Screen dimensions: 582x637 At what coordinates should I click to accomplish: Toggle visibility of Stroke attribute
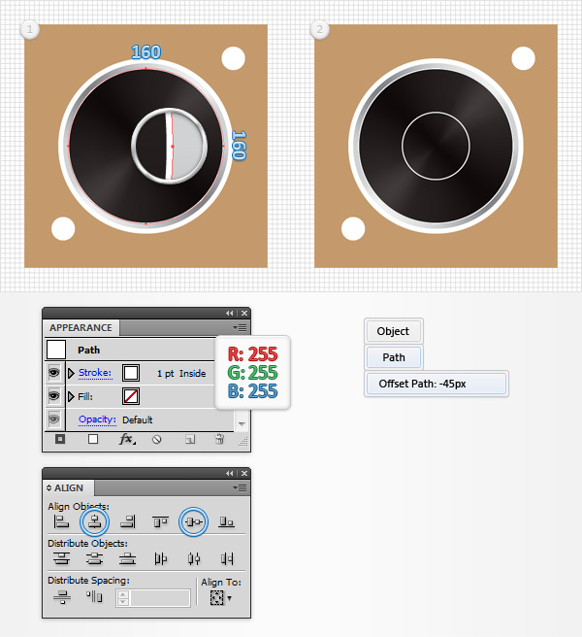[x=53, y=373]
